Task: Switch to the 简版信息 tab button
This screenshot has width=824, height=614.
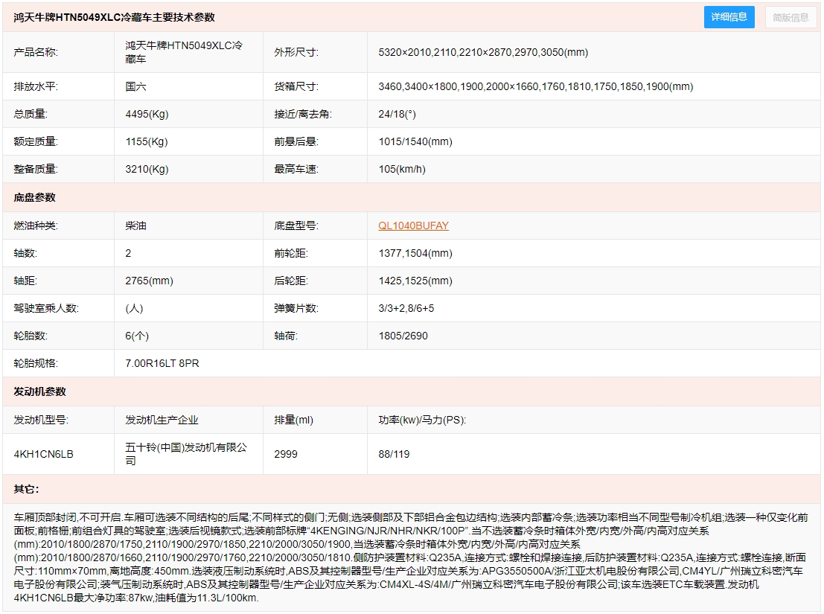Action: click(791, 17)
